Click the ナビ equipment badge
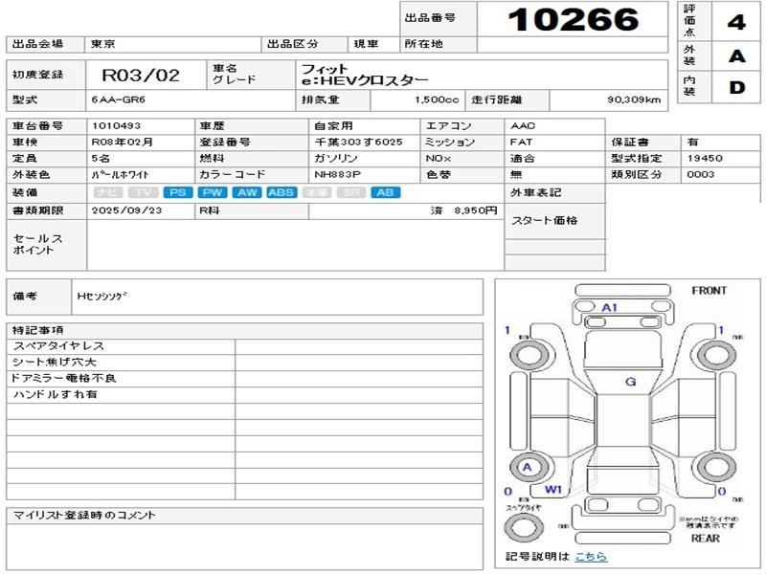 pos(108,192)
